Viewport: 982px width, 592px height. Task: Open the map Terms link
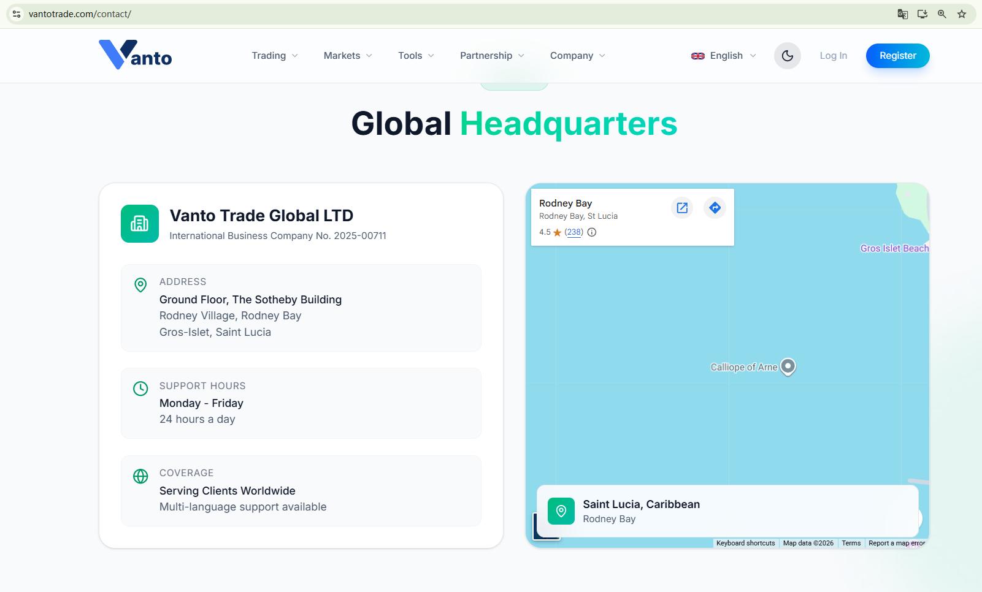[x=851, y=543]
